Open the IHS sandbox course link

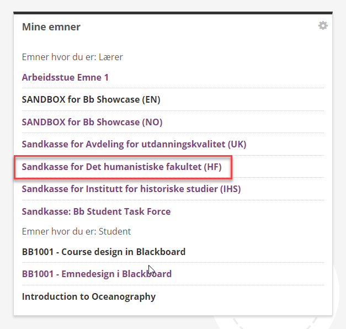(x=131, y=189)
